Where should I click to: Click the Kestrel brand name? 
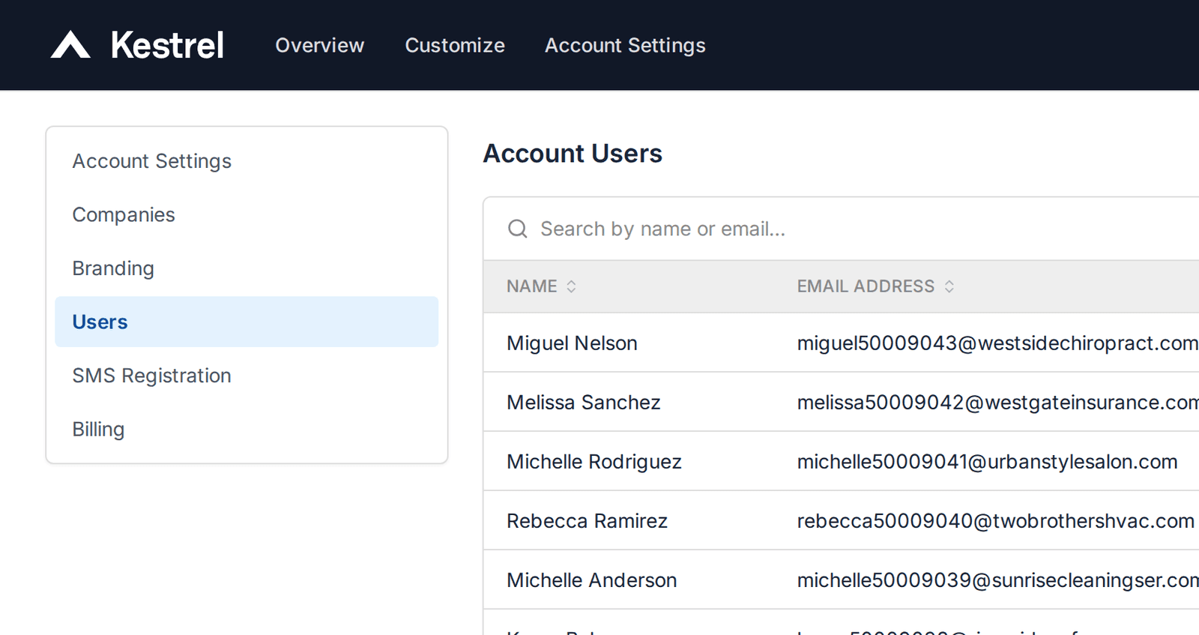[x=167, y=45]
